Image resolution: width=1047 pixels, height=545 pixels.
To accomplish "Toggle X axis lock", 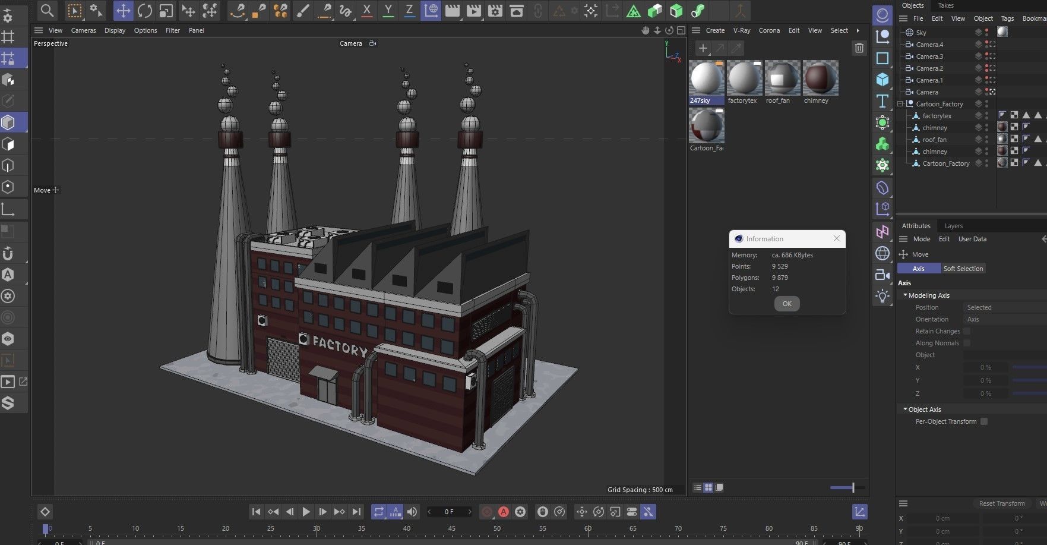I will click(x=367, y=11).
